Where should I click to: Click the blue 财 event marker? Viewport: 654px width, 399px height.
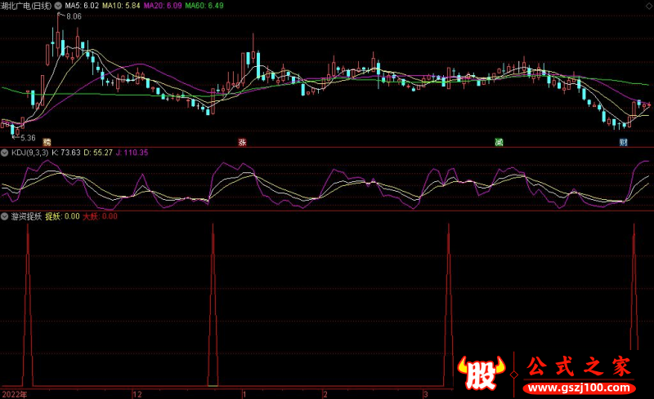(623, 142)
